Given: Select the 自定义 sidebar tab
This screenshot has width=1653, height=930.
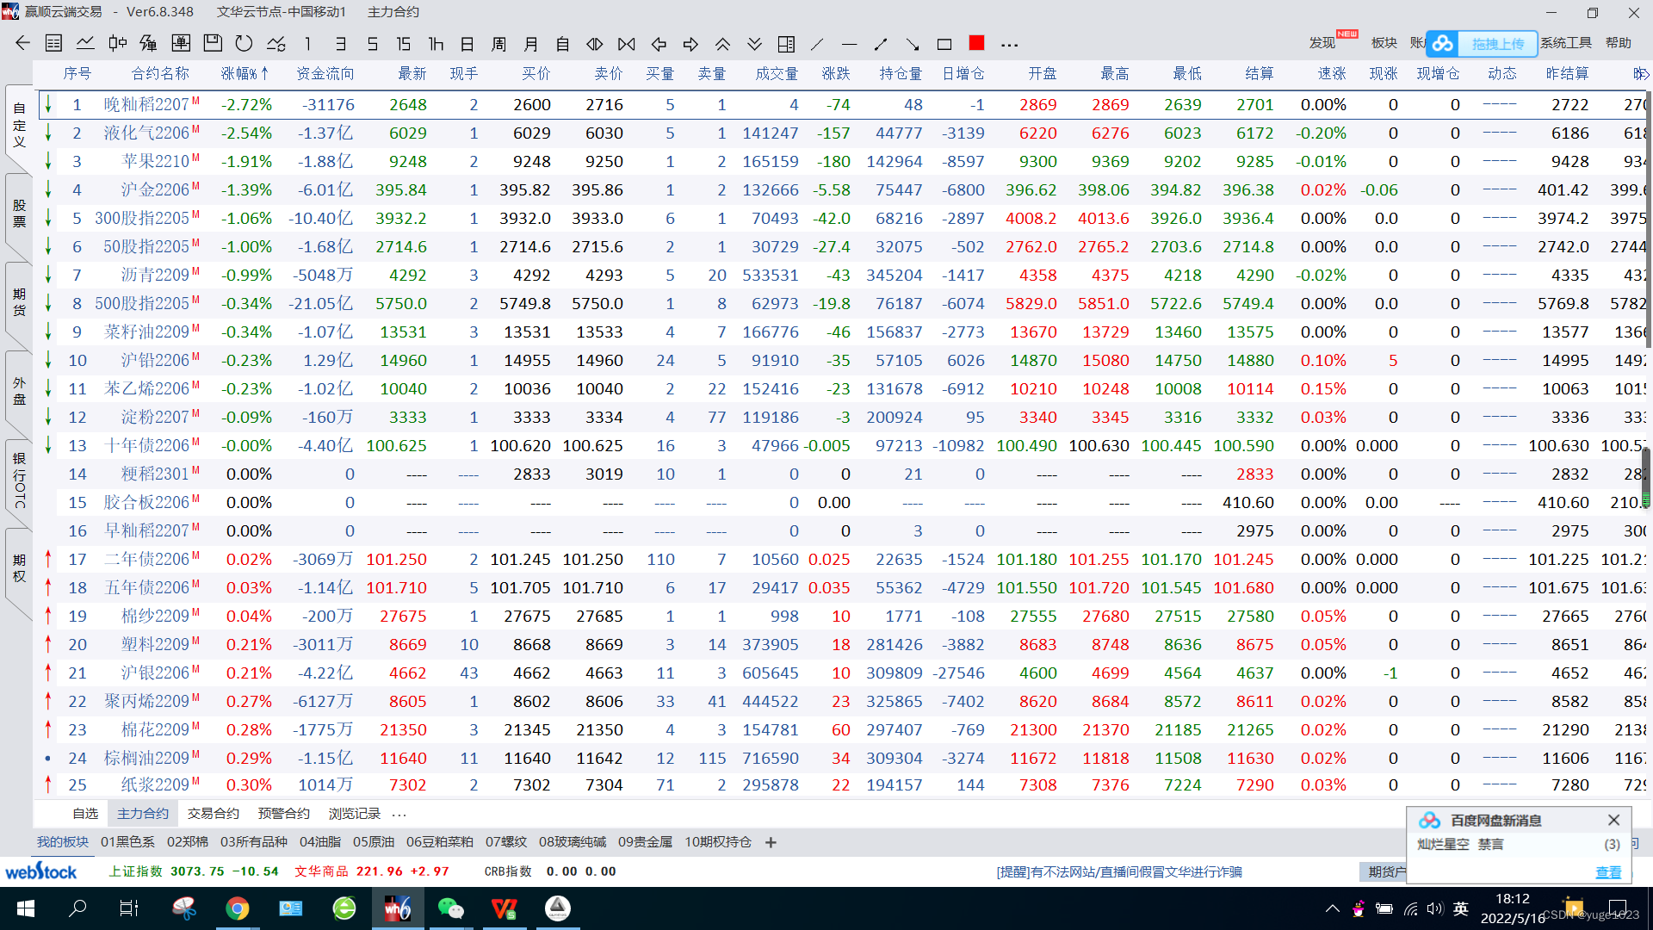Looking at the screenshot, I should click(19, 125).
